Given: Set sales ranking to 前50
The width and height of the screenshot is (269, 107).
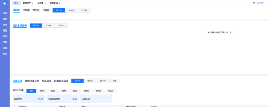Looking at the screenshot, I should tap(75, 91).
